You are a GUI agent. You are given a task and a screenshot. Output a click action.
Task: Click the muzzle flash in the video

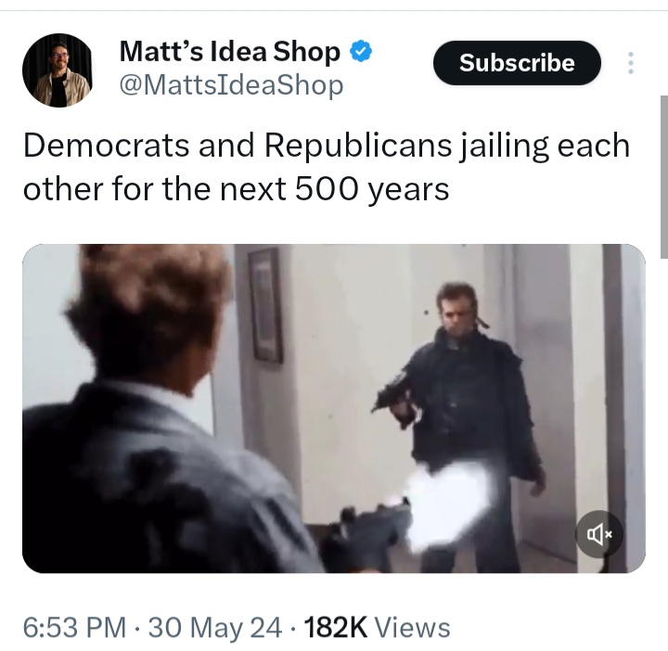(x=447, y=504)
